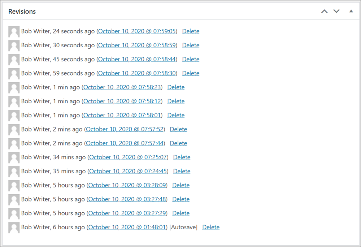Image resolution: width=361 pixels, height=247 pixels.
Task: Select the text 'Bob Writer, 30 seconds ago'
Action: click(x=58, y=45)
